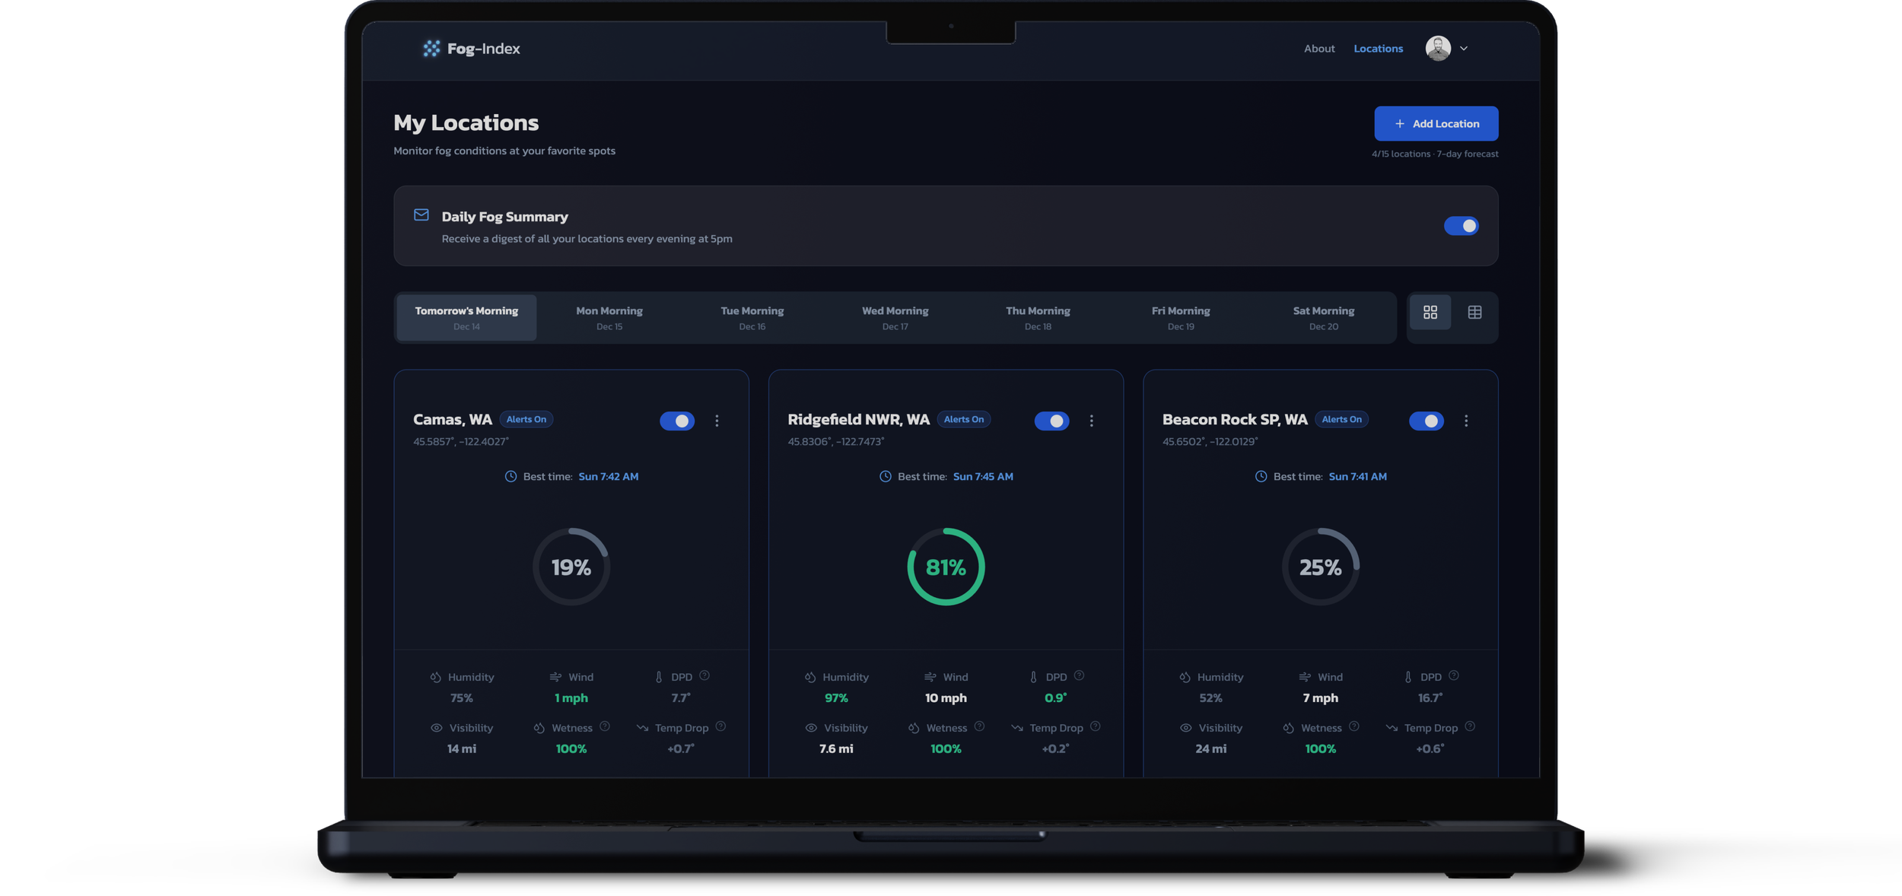This screenshot has height=896, width=1902.
Task: Open the About page link
Action: pyautogui.click(x=1318, y=49)
